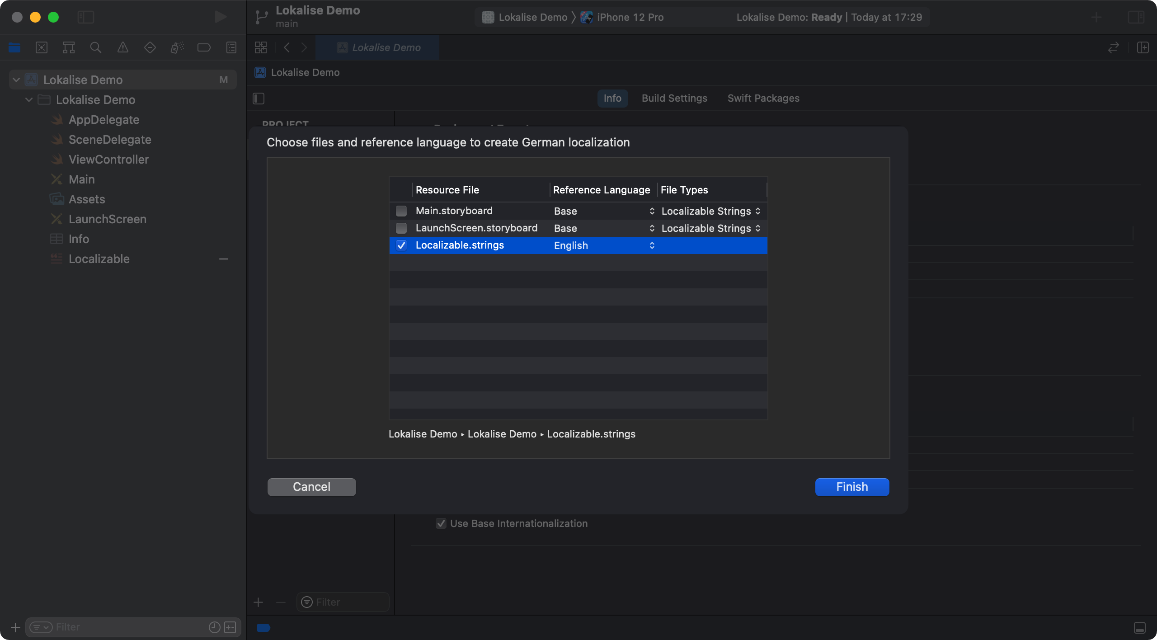Toggle the inspectors panel button
Viewport: 1157px width, 640px height.
1136,17
